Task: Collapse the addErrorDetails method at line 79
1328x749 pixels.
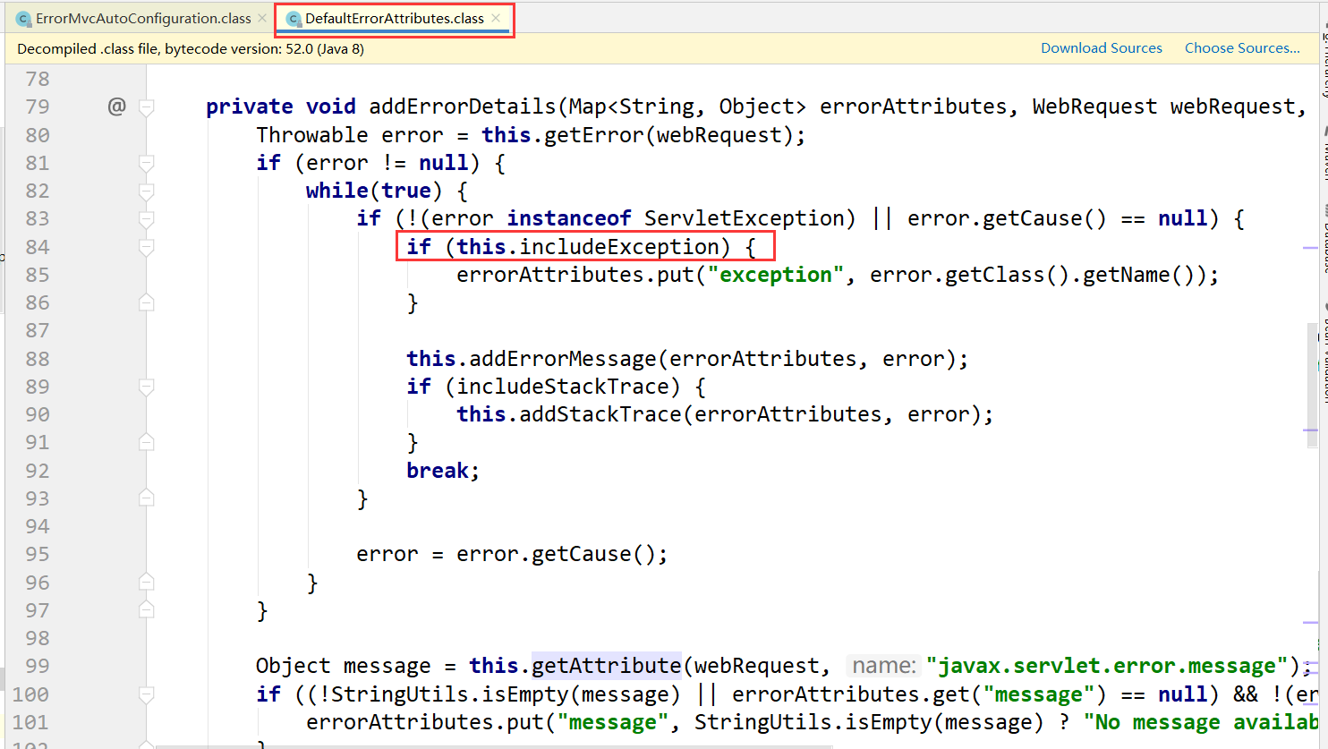Action: (147, 107)
